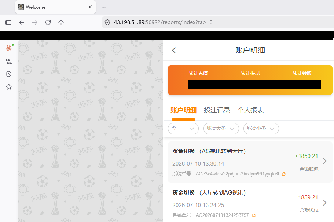Expand the -1859.21 transaction details chevron
The image size is (334, 222).
click(x=324, y=203)
